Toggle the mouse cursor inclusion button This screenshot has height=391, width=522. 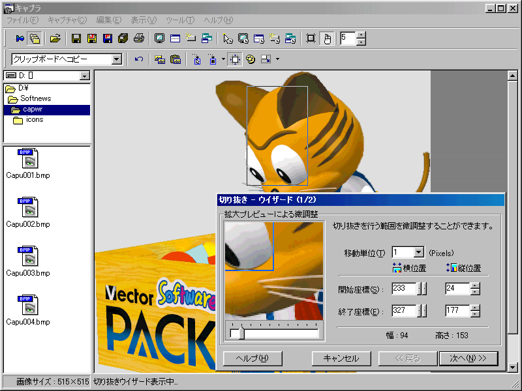coord(327,38)
